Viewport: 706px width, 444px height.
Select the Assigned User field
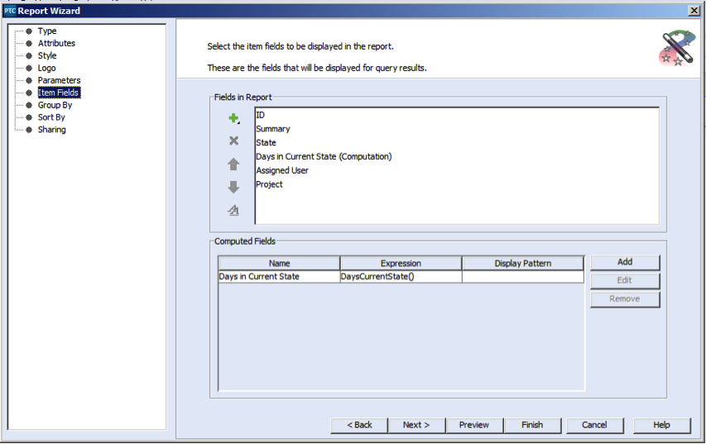click(457, 170)
